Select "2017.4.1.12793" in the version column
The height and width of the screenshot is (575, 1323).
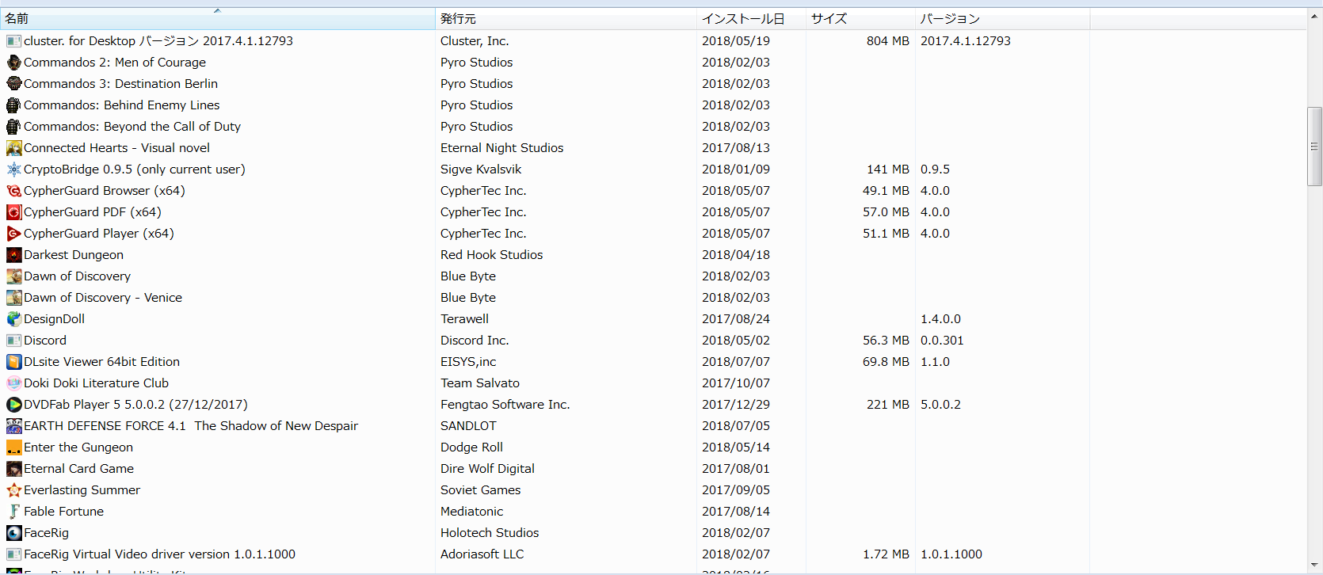click(x=966, y=41)
